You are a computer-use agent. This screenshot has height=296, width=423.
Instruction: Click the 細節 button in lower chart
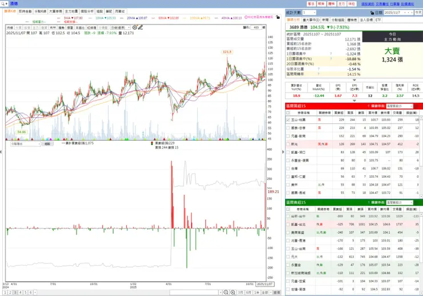click(x=47, y=144)
